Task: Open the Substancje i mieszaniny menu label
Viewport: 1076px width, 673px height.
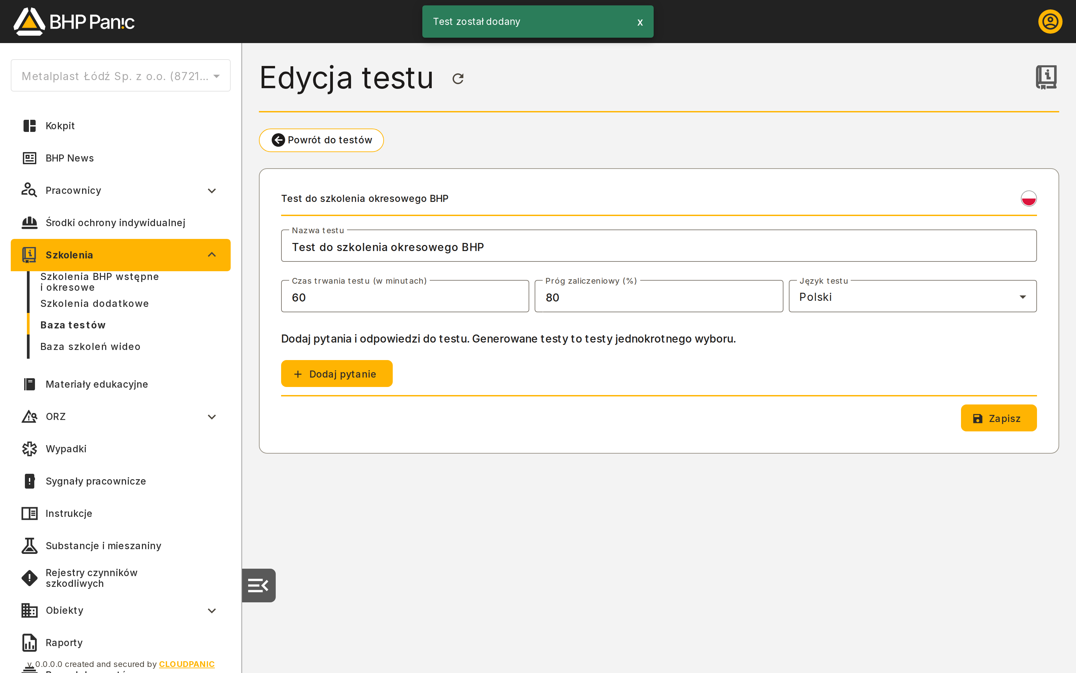Action: 103,546
